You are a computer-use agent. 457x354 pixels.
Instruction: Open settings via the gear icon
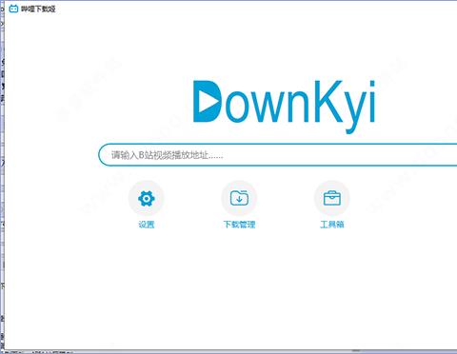pyautogui.click(x=147, y=198)
